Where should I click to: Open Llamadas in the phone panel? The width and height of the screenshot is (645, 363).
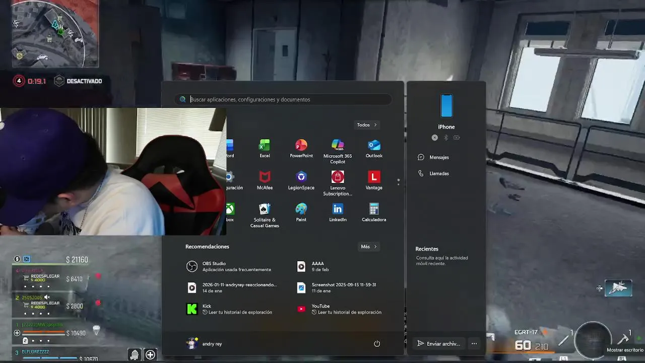[433, 173]
